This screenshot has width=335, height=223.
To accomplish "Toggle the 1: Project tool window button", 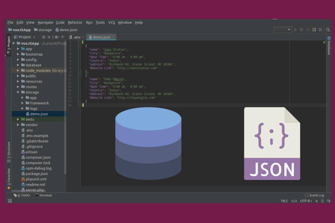I will click(x=9, y=45).
